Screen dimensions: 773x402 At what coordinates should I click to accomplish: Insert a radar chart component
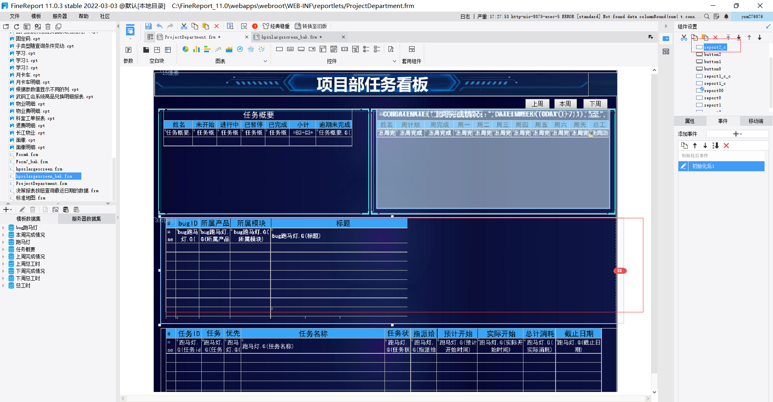251,49
